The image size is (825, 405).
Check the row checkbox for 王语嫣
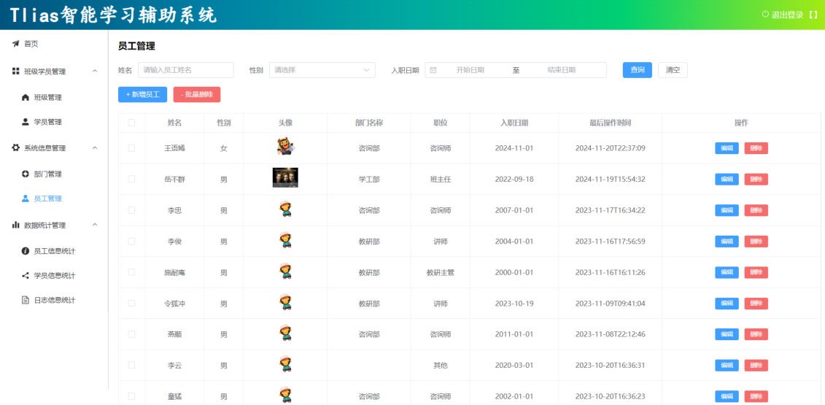tap(131, 148)
